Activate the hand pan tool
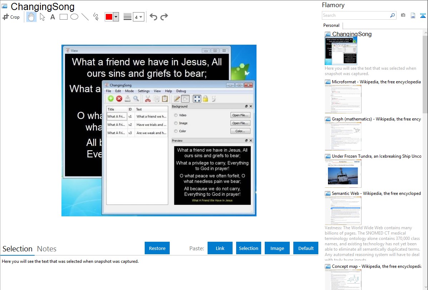This screenshot has height=290, width=428. (x=31, y=17)
